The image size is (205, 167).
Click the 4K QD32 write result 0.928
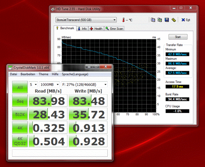point(88,141)
